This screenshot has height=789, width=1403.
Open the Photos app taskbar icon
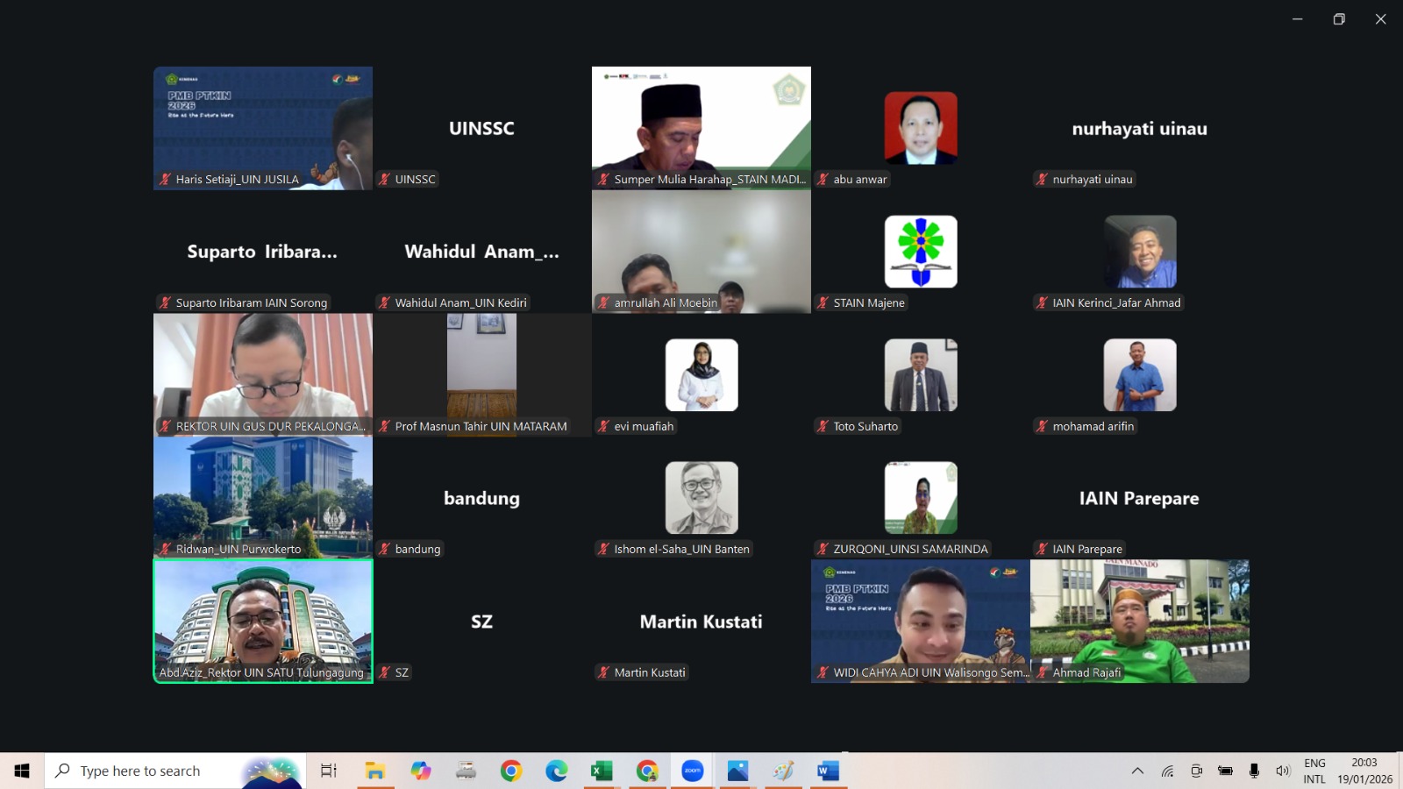(x=737, y=771)
